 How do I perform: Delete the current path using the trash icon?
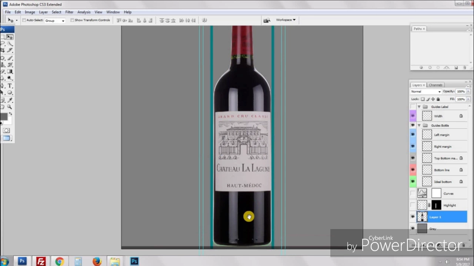(x=464, y=68)
